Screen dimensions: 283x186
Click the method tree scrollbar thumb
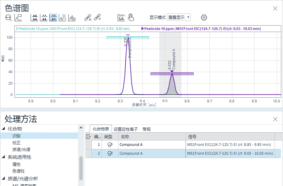(81, 168)
